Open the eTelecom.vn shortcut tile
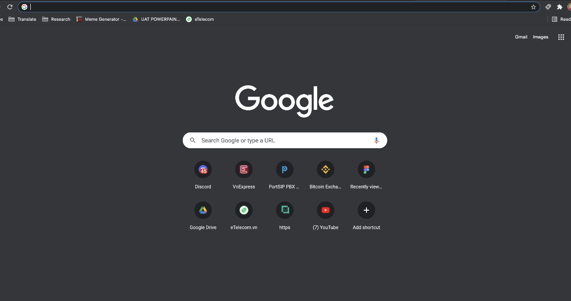This screenshot has height=301, width=571. pyautogui.click(x=244, y=211)
